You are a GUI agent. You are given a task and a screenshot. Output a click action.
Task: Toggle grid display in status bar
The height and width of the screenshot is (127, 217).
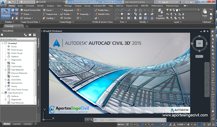click(x=127, y=125)
